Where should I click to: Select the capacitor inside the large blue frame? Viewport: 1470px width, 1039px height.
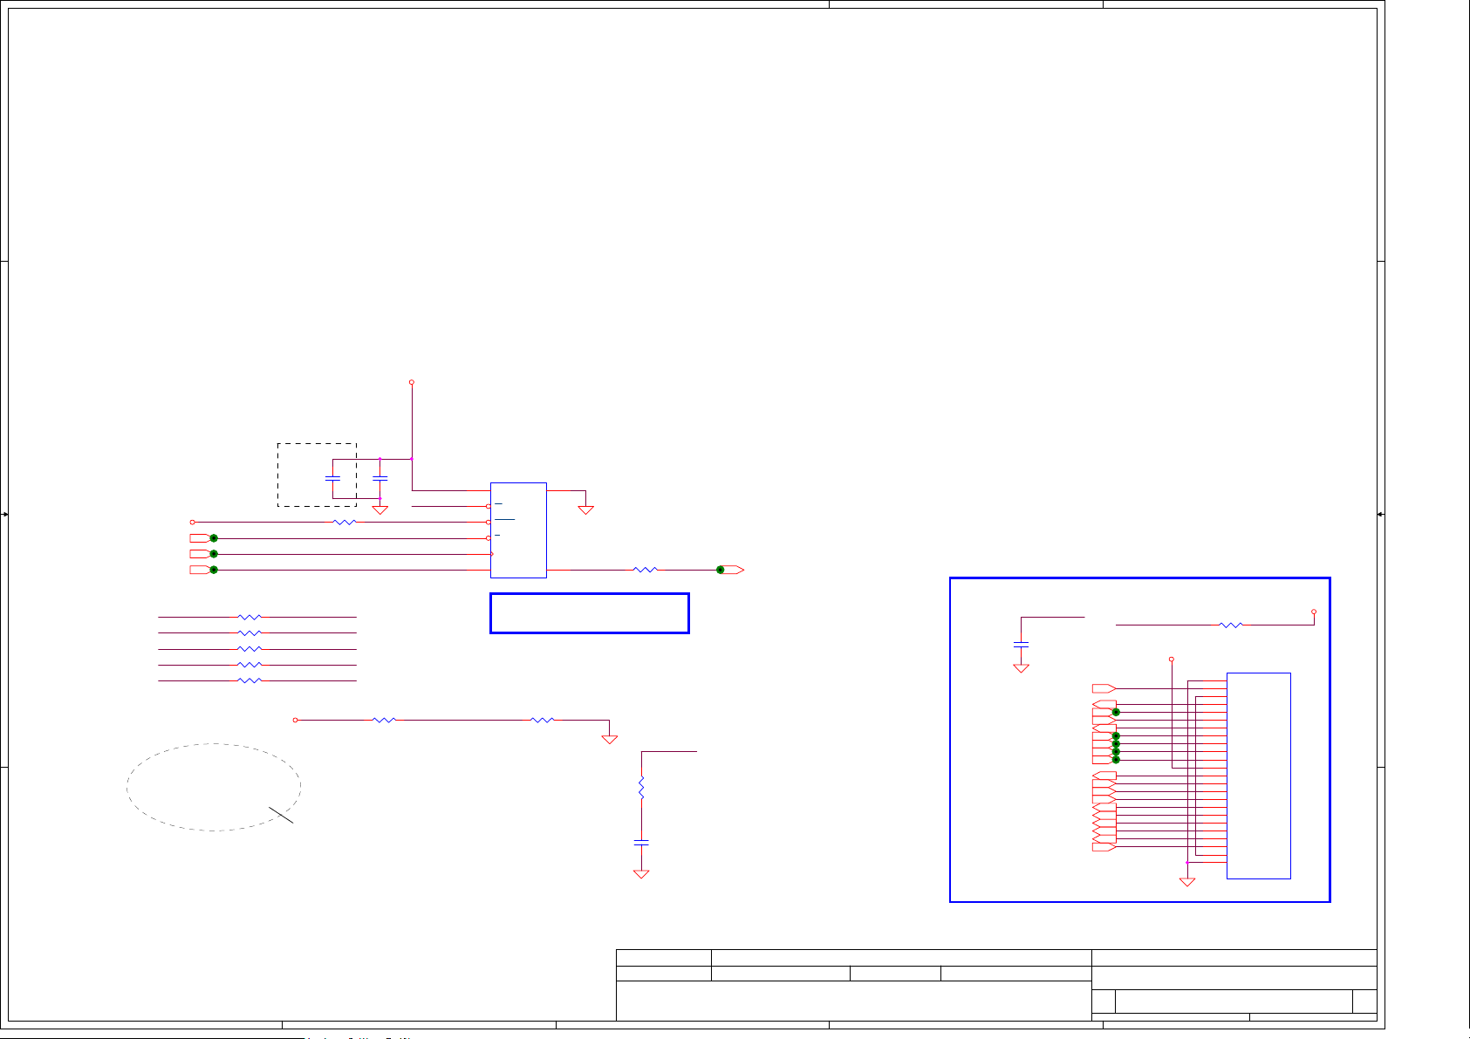point(1022,644)
